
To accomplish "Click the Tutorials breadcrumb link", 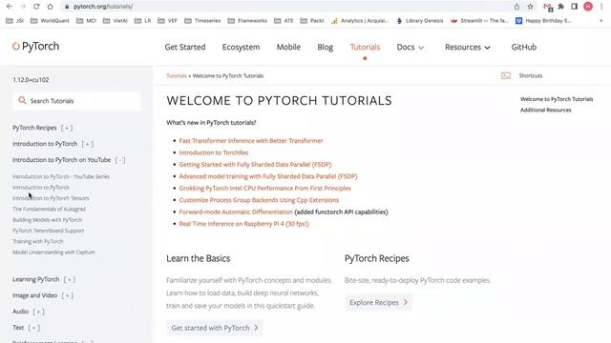I will click(x=177, y=76).
